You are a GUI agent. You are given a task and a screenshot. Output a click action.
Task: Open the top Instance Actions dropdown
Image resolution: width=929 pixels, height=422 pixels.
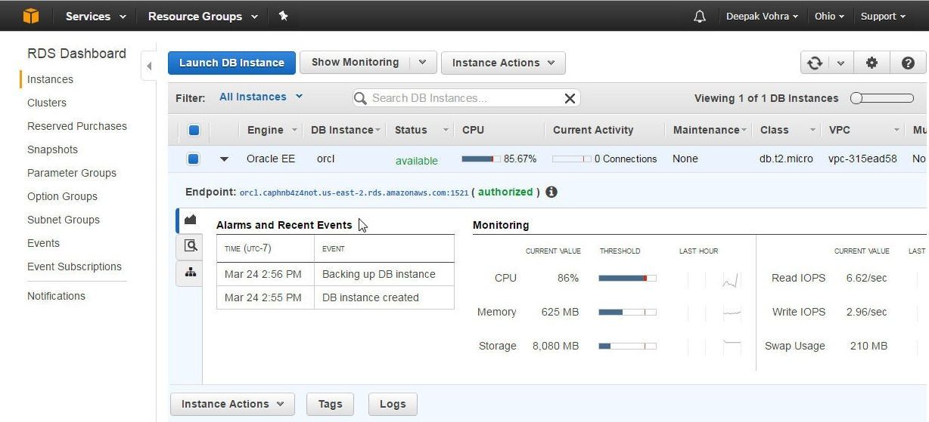click(x=503, y=63)
